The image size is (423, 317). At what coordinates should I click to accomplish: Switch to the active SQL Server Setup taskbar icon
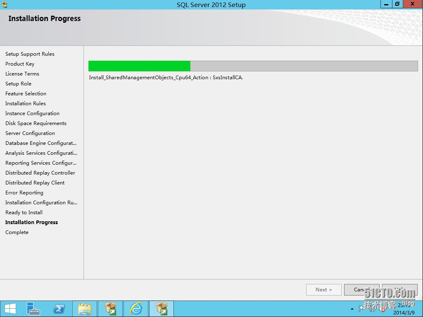coord(162,309)
